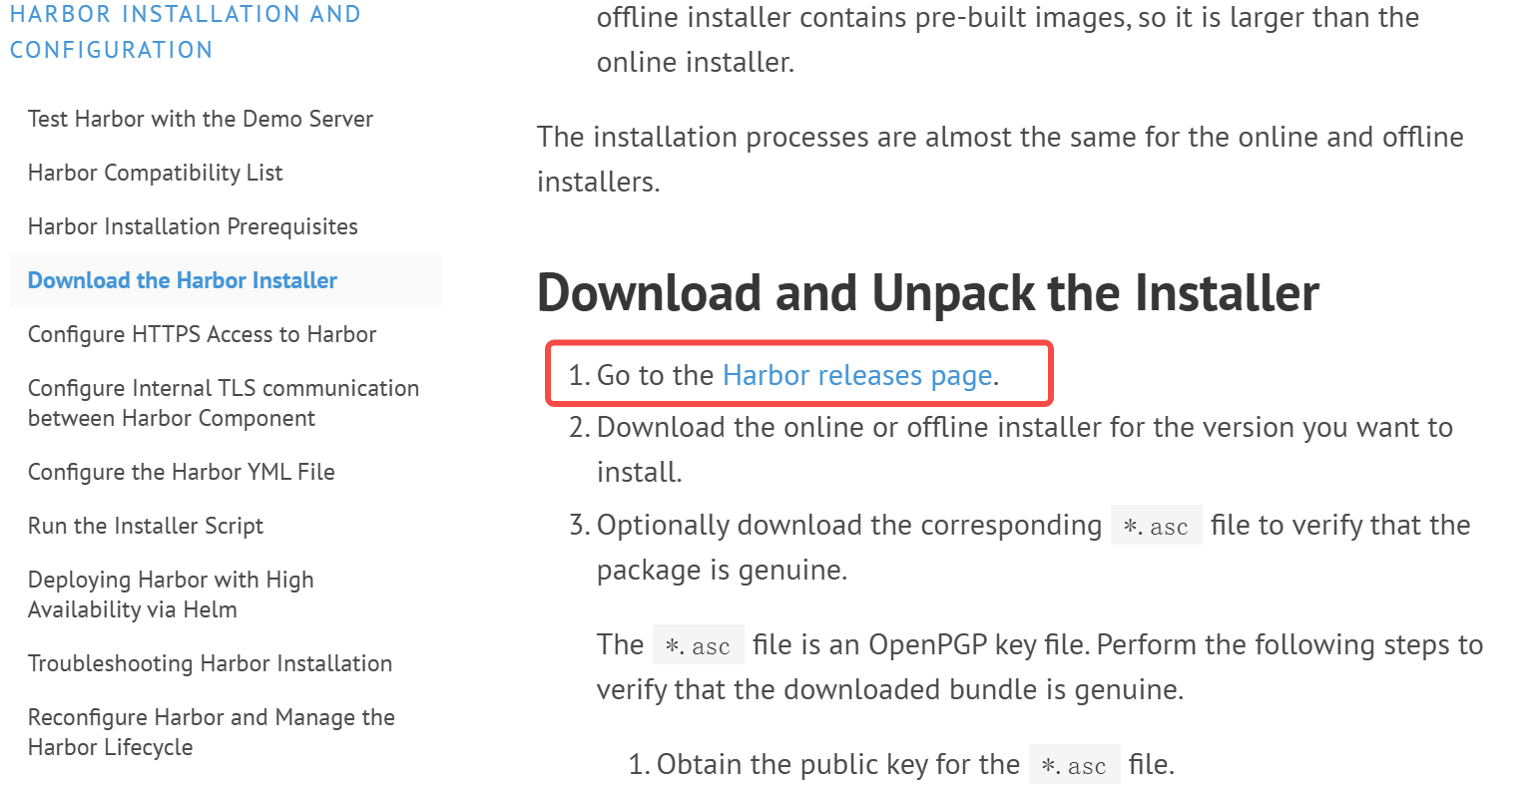Viewport: 1536px width, 790px height.
Task: Open Reconfigure Harbor and Manage Lifecycle
Action: pos(212,732)
